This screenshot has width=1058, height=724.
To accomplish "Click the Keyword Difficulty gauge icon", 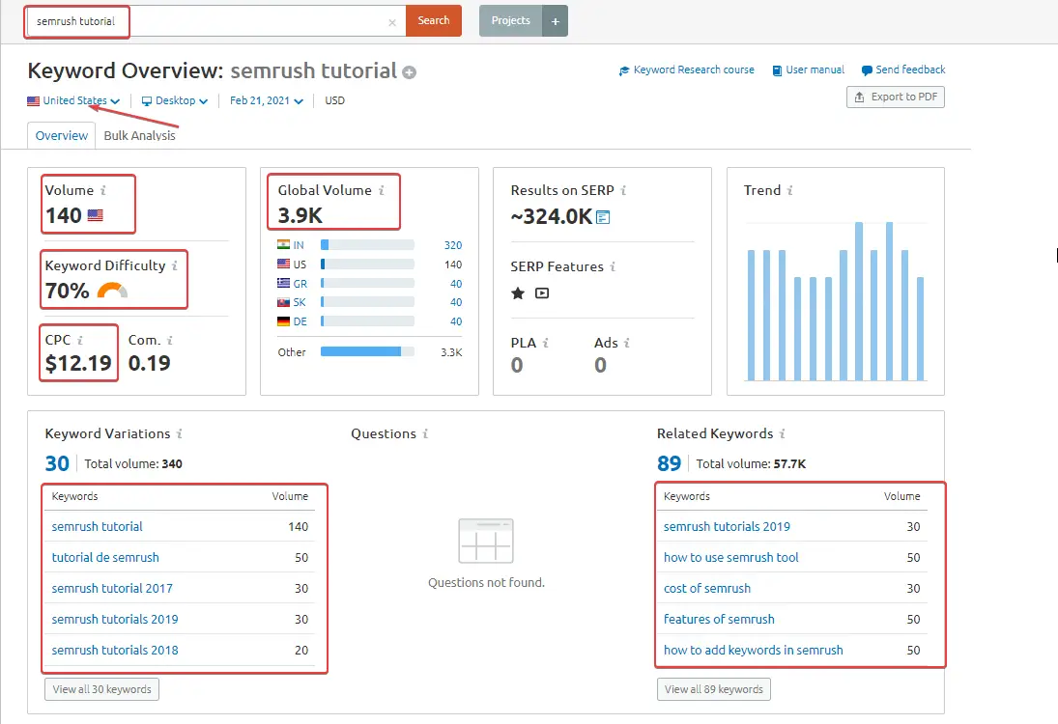I will pyautogui.click(x=112, y=291).
